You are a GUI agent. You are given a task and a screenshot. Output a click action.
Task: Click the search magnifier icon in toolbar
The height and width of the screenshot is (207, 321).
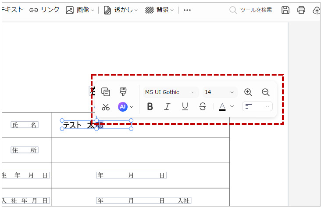coord(233,10)
